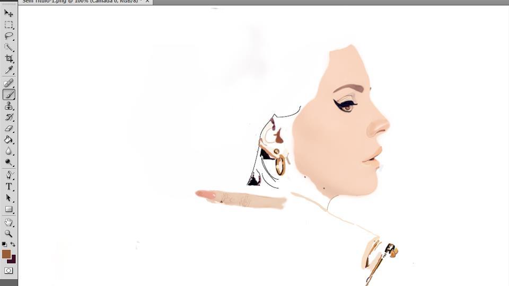Select the Zoom magnifier tool
This screenshot has height=286, width=509.
click(8, 234)
